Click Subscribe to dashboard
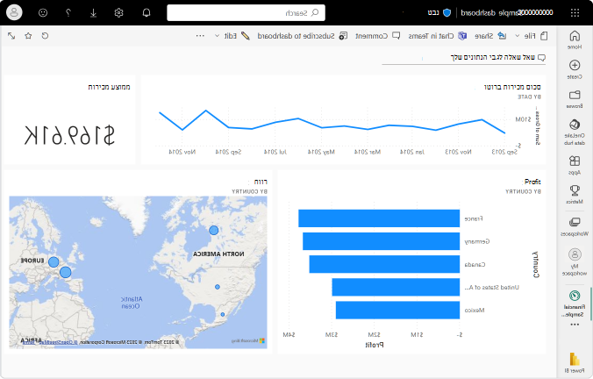This screenshot has width=593, height=379. (x=302, y=36)
